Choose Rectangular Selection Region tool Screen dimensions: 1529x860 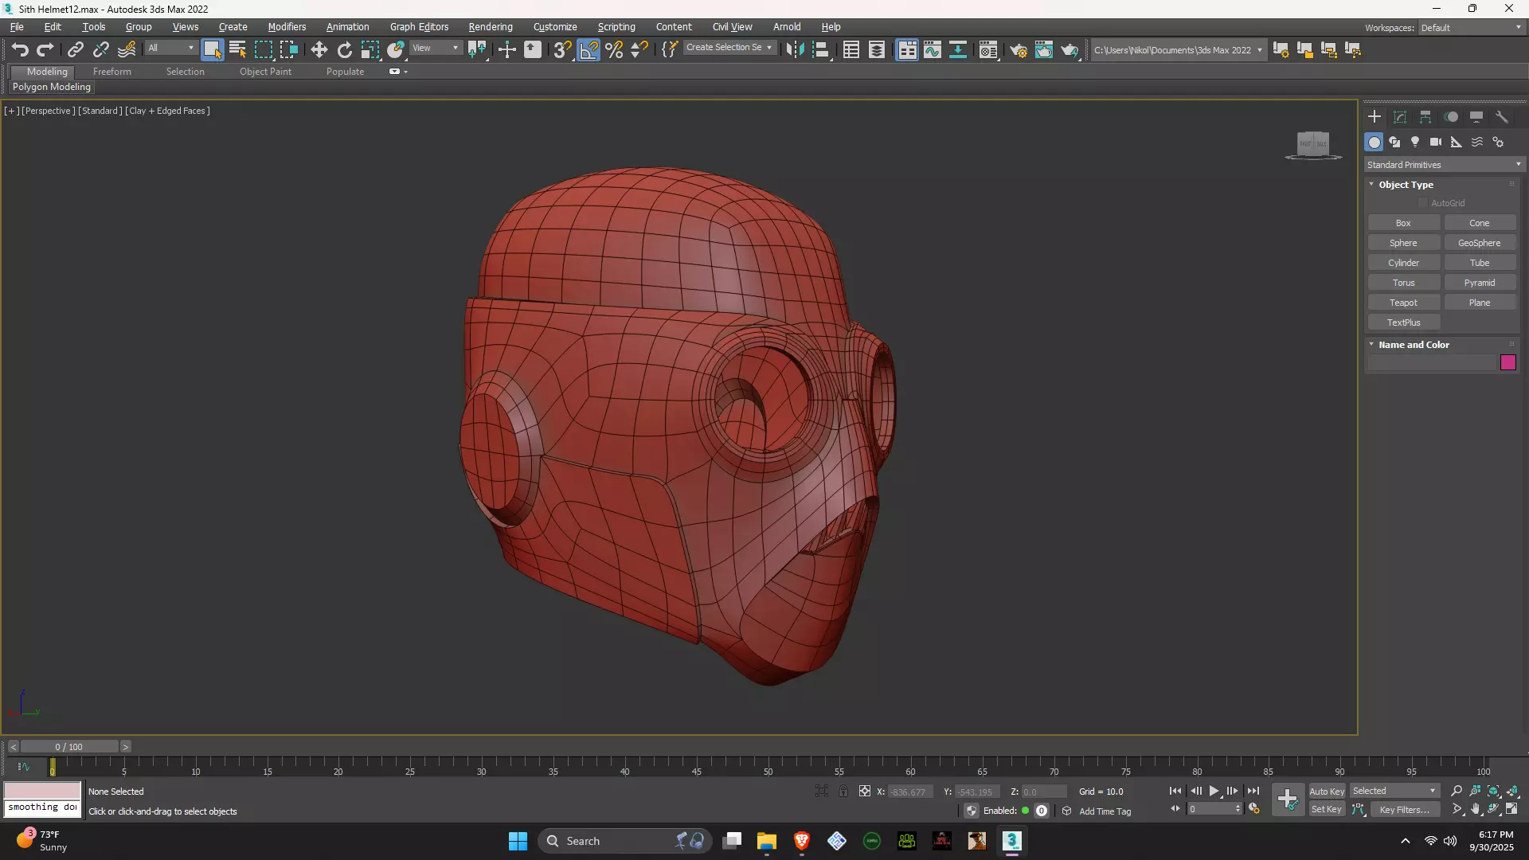(263, 49)
